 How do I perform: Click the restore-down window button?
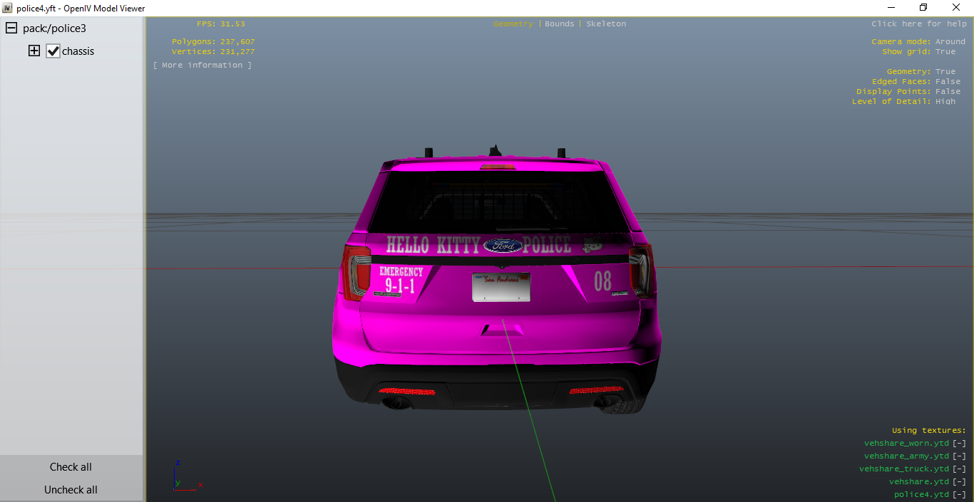[923, 8]
